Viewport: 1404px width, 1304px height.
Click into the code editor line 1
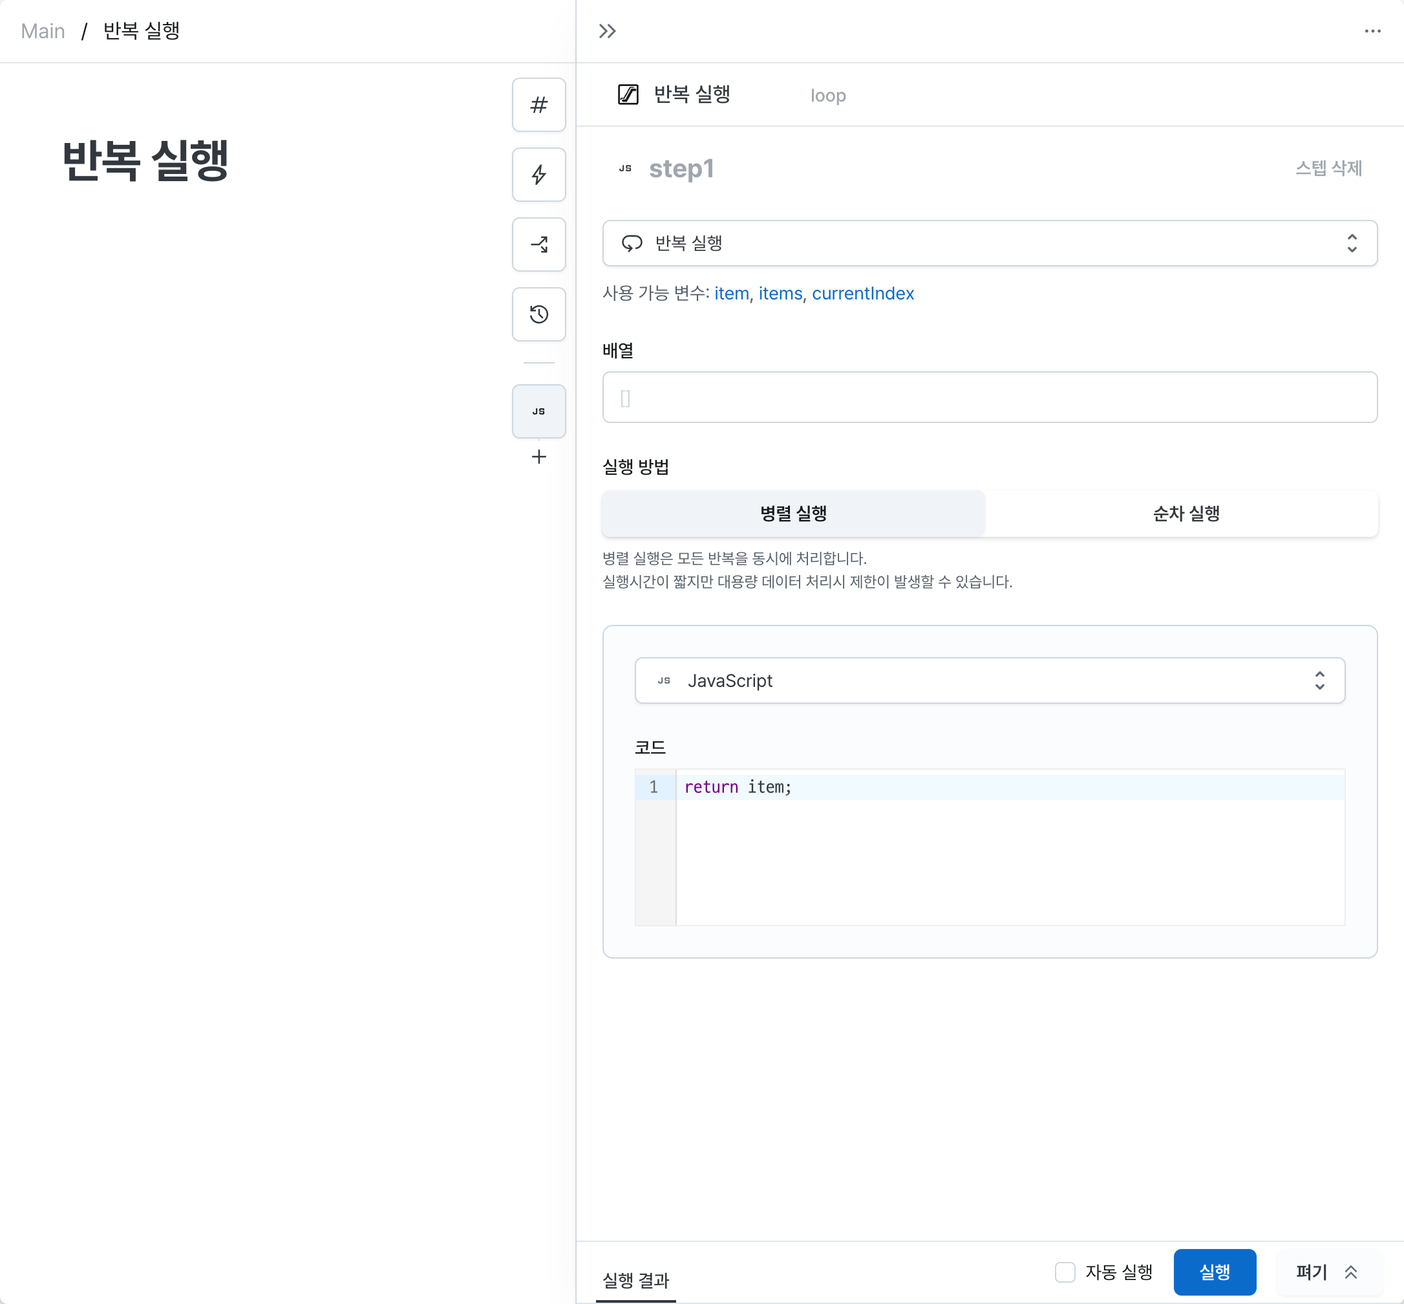tap(1010, 787)
